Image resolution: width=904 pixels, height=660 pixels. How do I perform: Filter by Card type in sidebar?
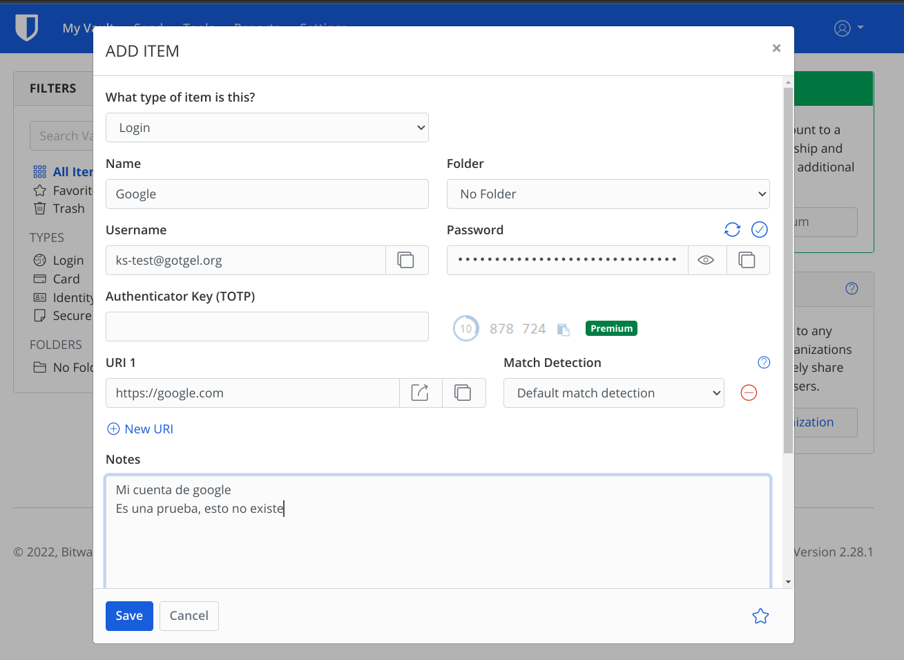tap(57, 279)
